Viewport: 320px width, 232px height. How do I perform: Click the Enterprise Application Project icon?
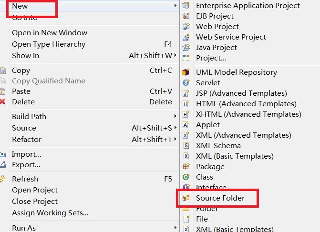tap(186, 6)
